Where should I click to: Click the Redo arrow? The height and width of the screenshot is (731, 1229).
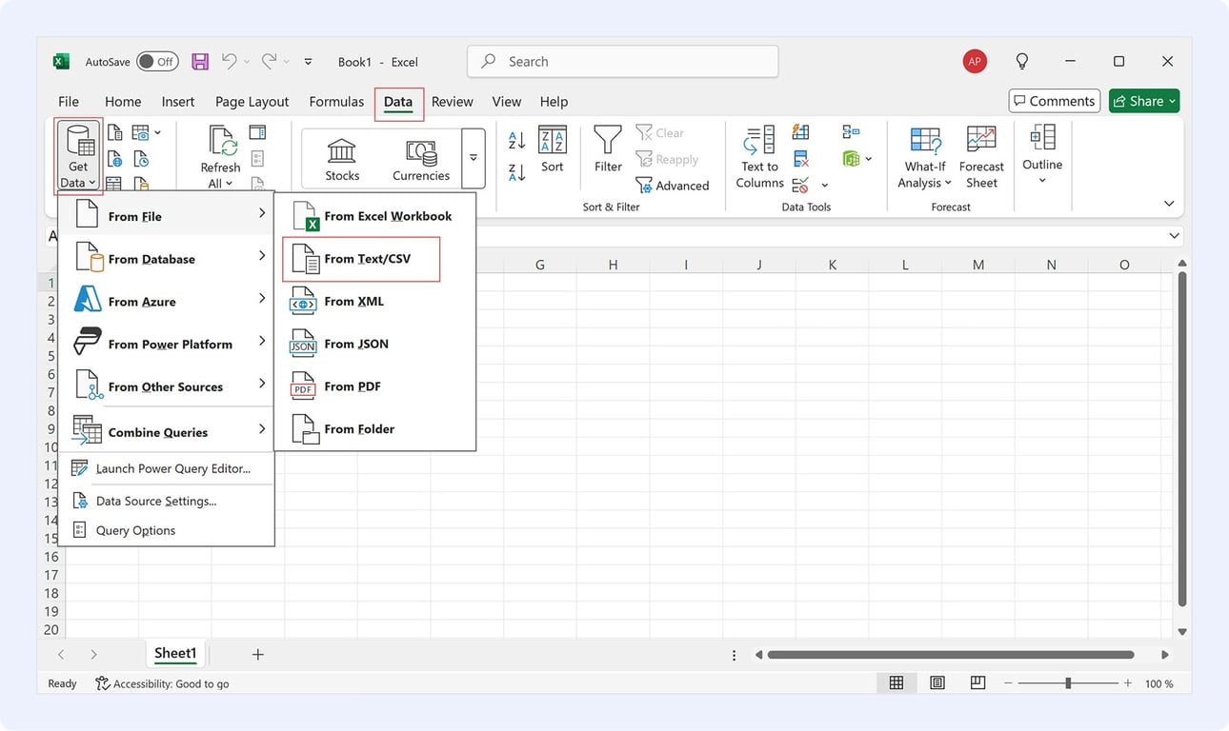[x=269, y=61]
